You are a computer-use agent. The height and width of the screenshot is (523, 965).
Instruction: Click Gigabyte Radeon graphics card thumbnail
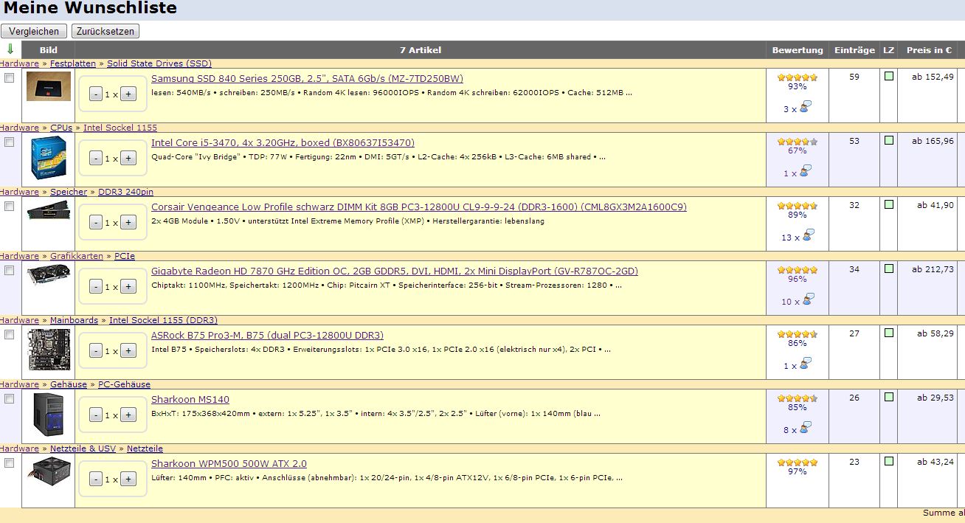(49, 276)
